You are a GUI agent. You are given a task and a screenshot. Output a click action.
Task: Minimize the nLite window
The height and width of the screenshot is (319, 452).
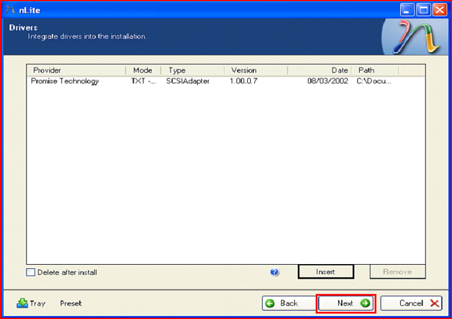coord(407,10)
